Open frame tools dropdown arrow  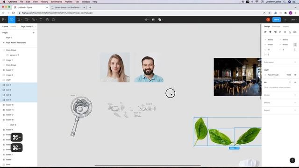click(x=21, y=20)
